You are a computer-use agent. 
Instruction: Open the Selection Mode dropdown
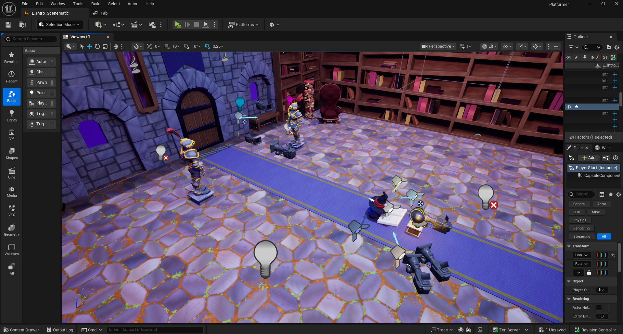point(60,25)
